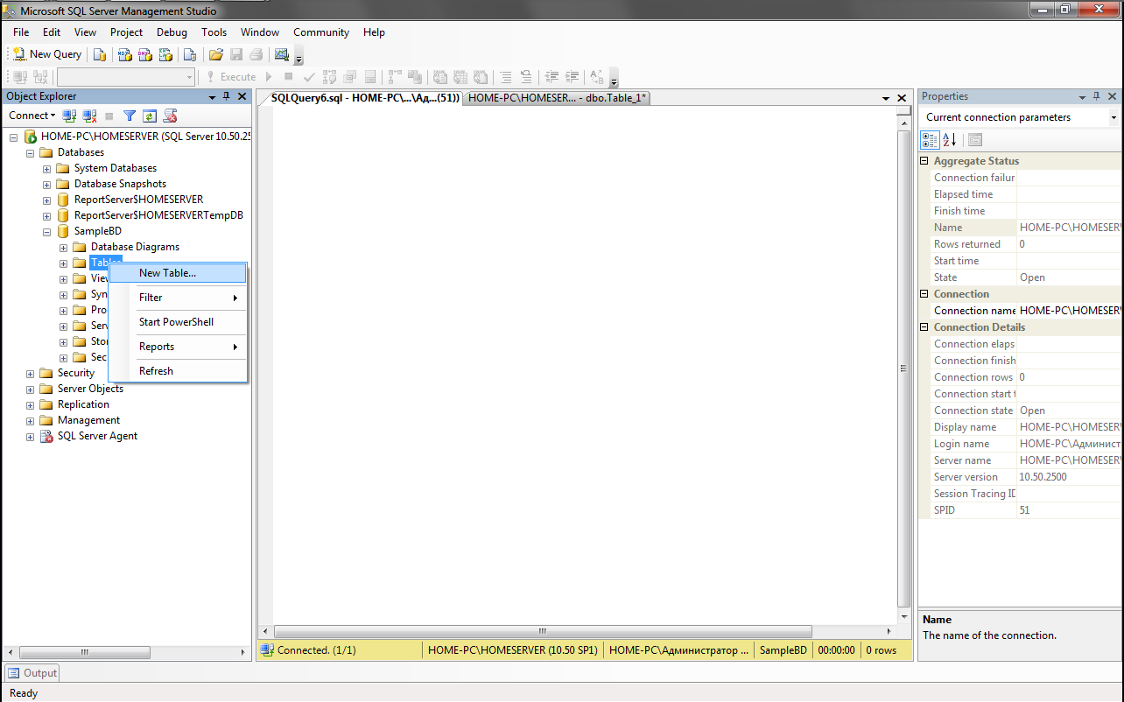Image resolution: width=1124 pixels, height=702 pixels.
Task: Expand the SQL Server Agent node
Action: pyautogui.click(x=30, y=436)
